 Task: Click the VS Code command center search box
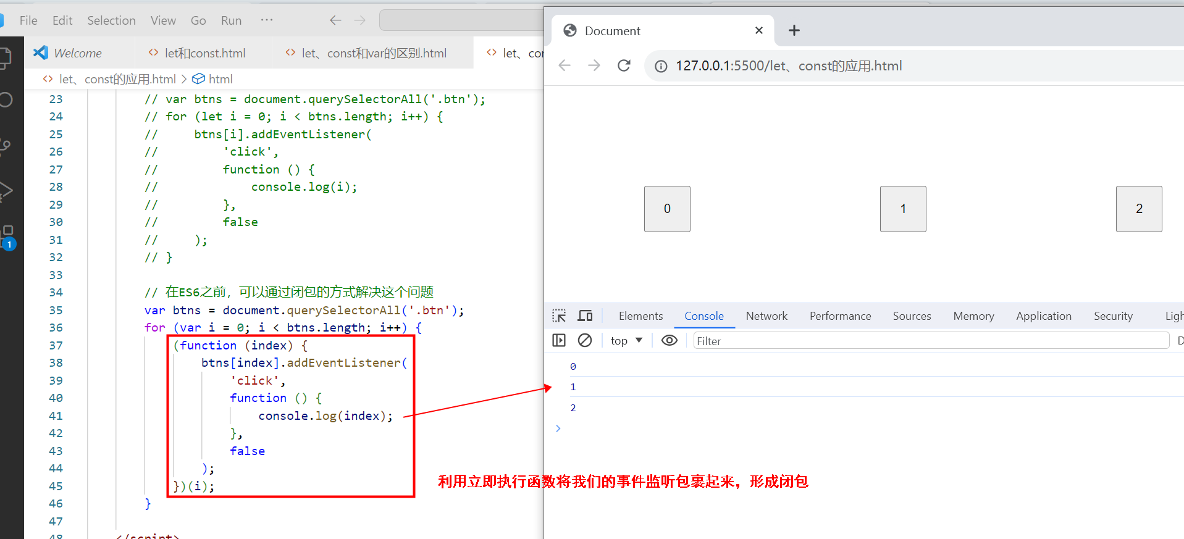point(461,20)
